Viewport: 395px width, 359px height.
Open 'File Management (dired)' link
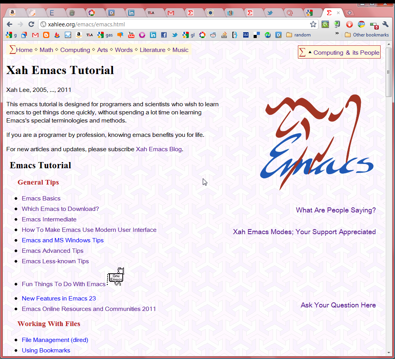pyautogui.click(x=55, y=340)
